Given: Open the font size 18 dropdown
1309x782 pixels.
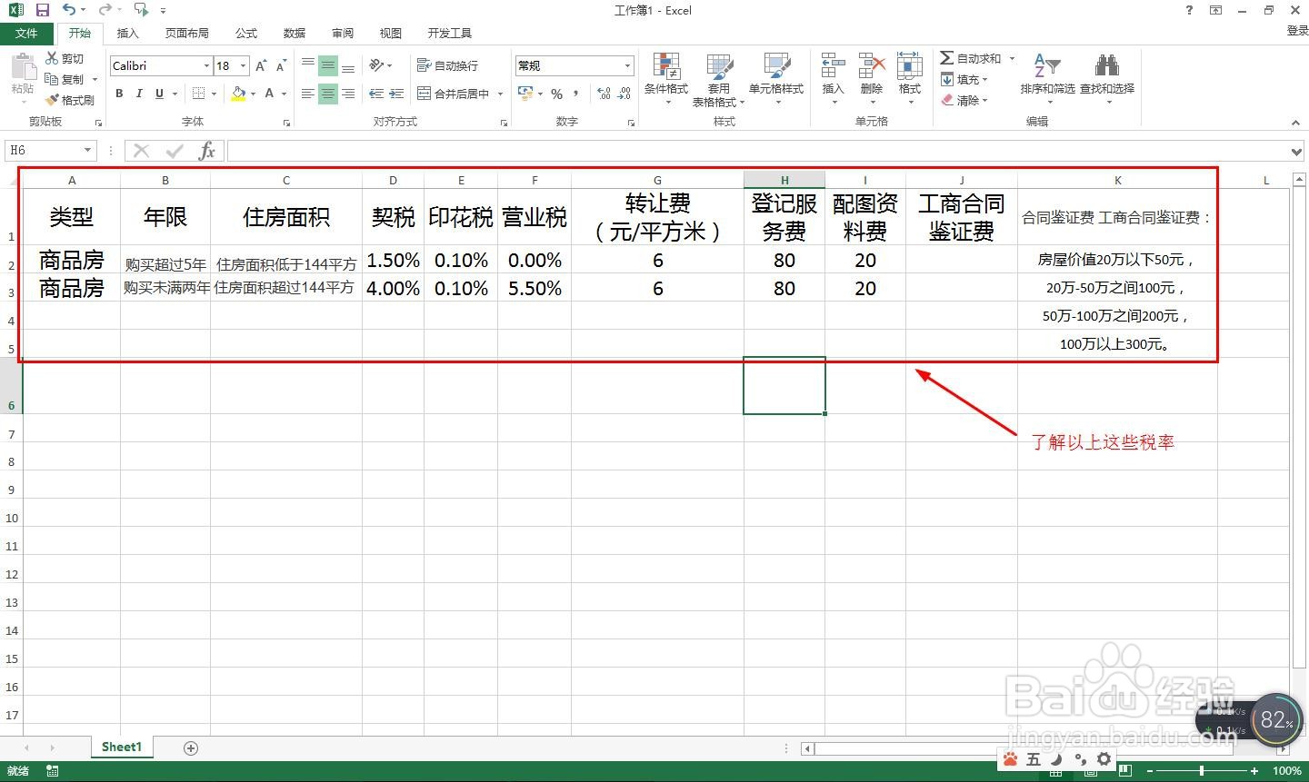Looking at the screenshot, I should 244,65.
